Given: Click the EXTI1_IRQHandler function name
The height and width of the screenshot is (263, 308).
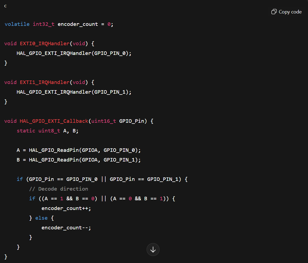Looking at the screenshot, I should click(x=45, y=82).
